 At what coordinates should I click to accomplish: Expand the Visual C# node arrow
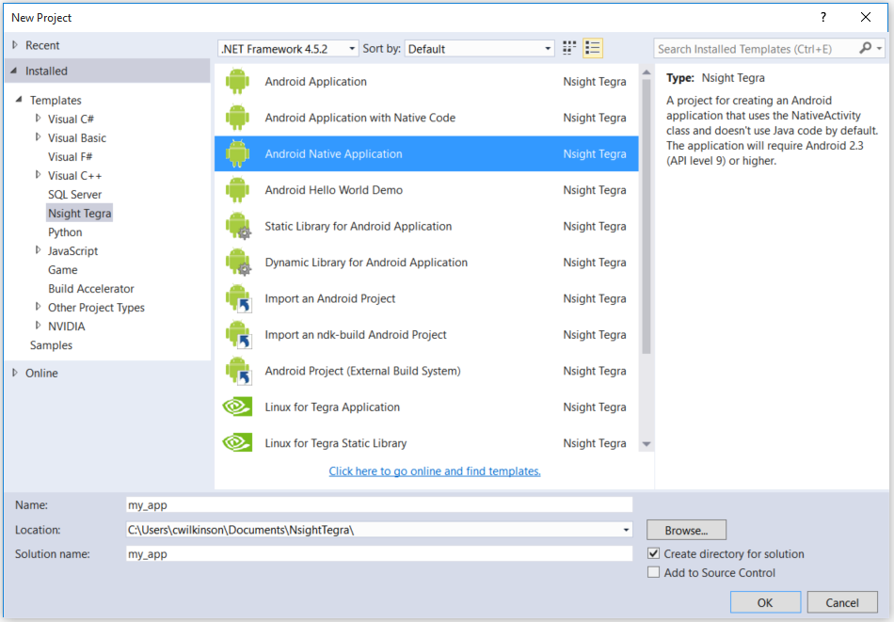tap(39, 119)
